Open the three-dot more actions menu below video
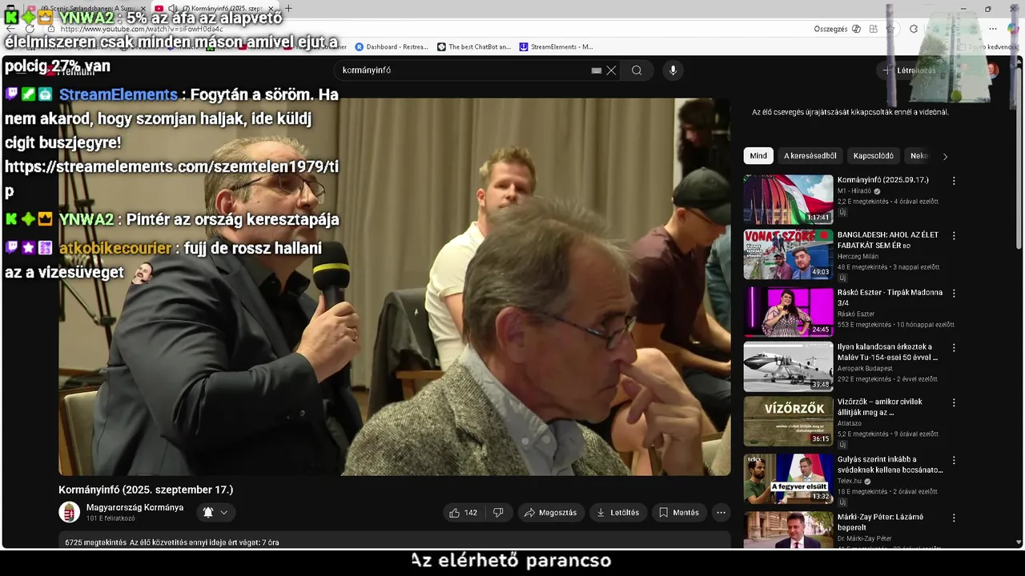The width and height of the screenshot is (1025, 576). (721, 513)
